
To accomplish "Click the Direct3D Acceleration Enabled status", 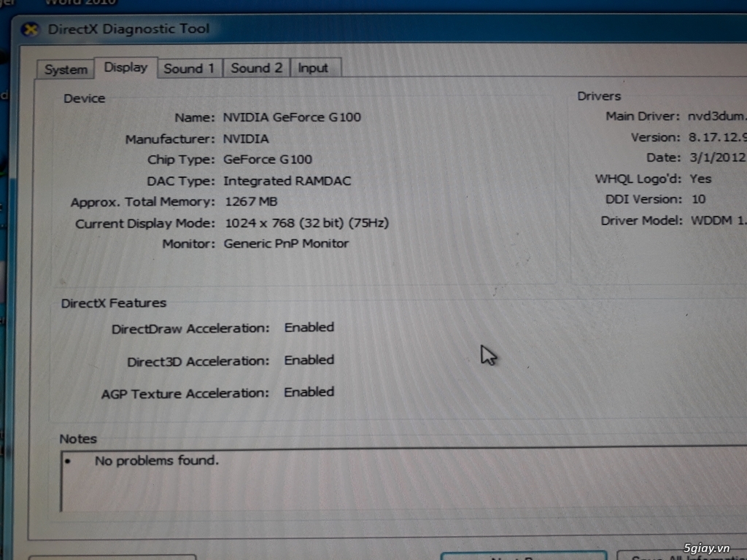I will pyautogui.click(x=309, y=360).
